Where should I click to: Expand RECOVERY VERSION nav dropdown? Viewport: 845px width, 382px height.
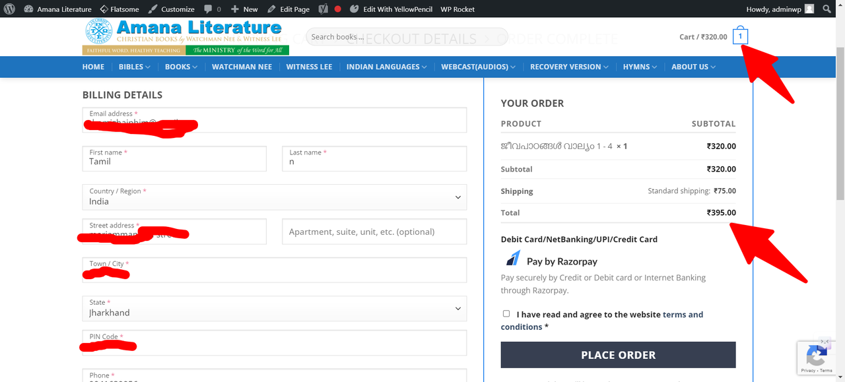coord(568,67)
